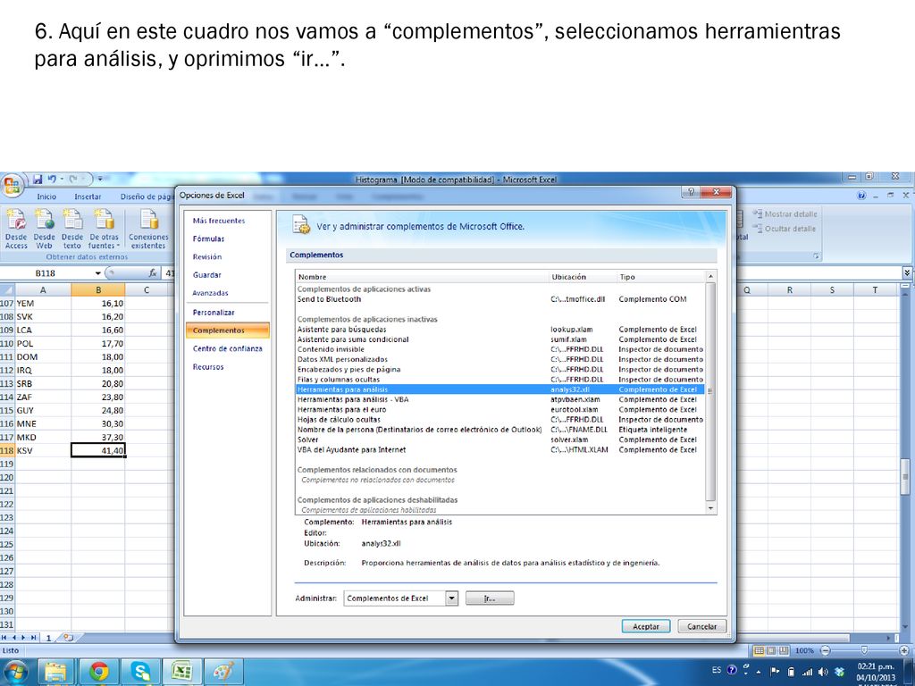915x686 pixels.
Task: Select the Solver add-in row
Action: click(500, 439)
